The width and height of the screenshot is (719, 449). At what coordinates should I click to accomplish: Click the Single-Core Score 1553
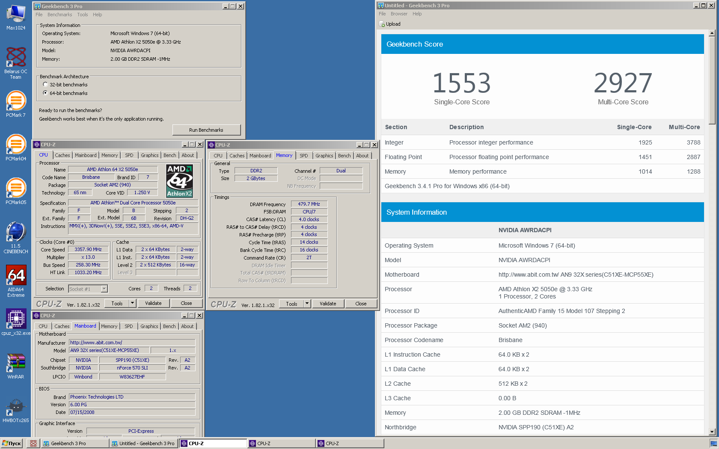[462, 83]
